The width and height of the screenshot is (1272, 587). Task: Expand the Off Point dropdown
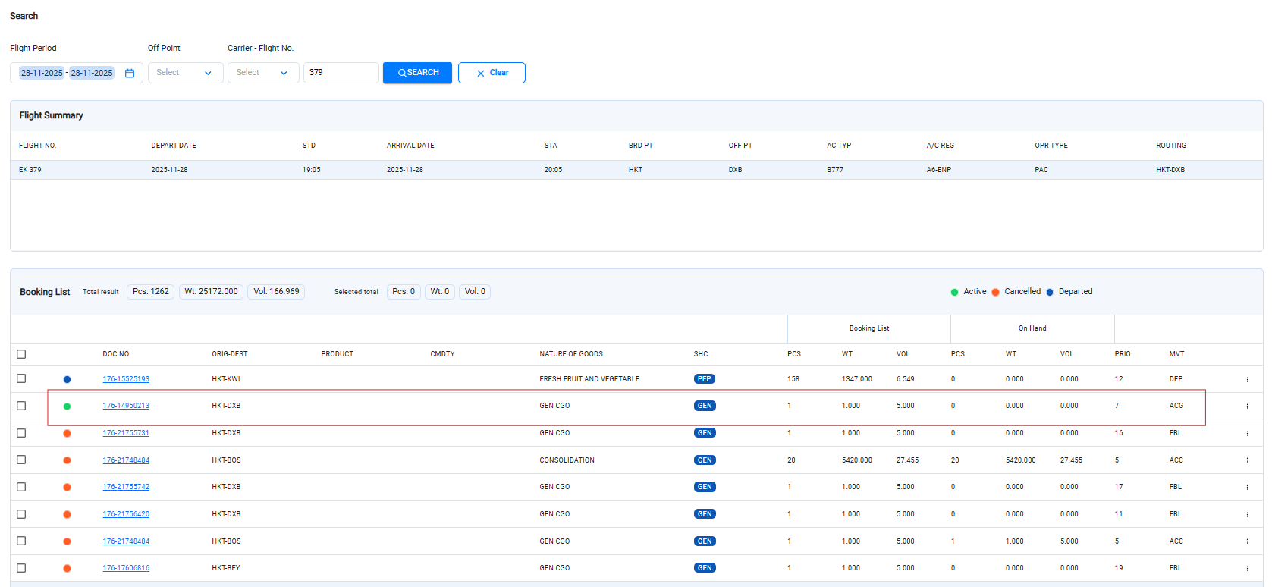[x=185, y=73]
